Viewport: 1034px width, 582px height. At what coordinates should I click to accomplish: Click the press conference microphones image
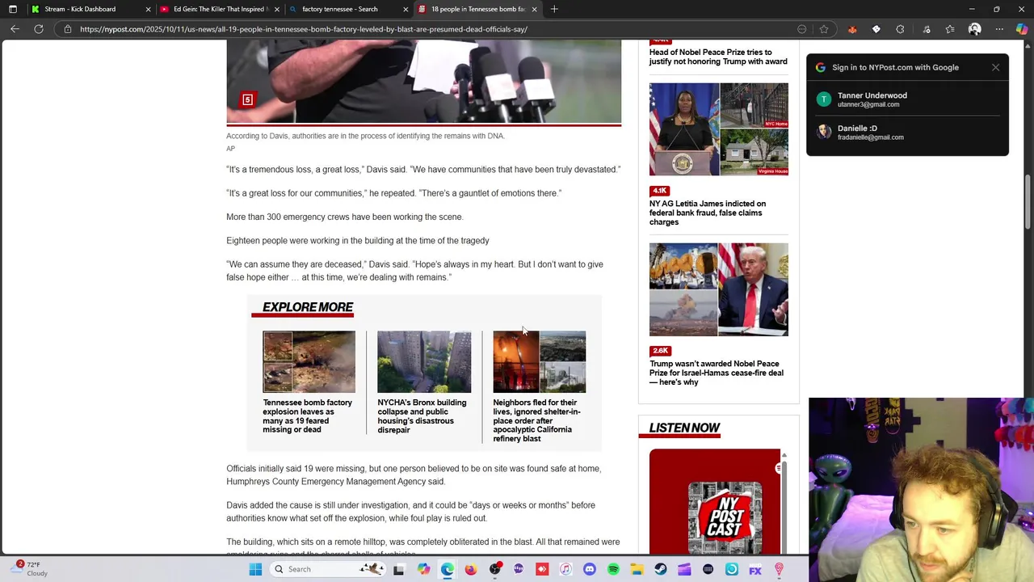pos(423,81)
